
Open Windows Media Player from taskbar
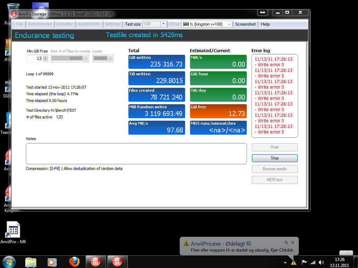tap(52, 262)
